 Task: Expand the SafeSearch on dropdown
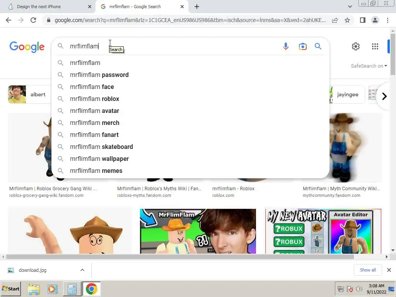click(369, 66)
